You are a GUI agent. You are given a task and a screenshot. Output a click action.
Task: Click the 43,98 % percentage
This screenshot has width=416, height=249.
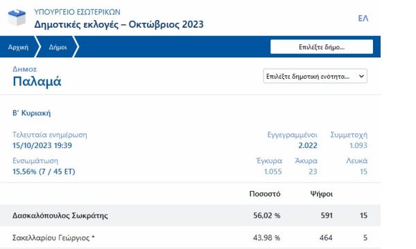coord(267,238)
